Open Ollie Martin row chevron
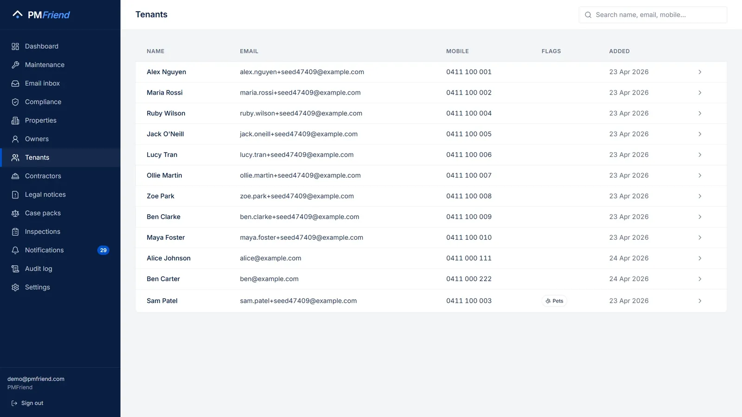This screenshot has width=742, height=417. [700, 175]
